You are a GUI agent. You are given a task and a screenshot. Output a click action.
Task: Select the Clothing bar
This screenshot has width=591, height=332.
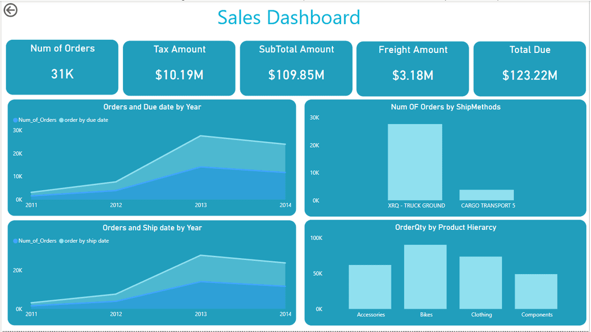481,282
